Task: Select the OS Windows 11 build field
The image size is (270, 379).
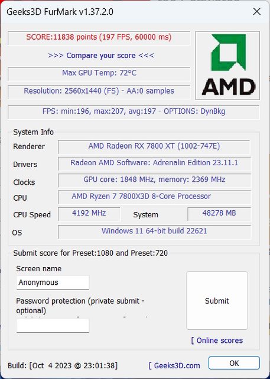Action: [x=154, y=232]
